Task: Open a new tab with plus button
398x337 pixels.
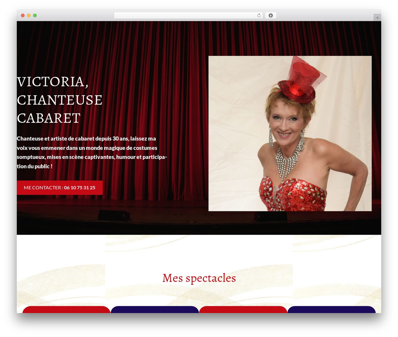Action: coord(377,18)
